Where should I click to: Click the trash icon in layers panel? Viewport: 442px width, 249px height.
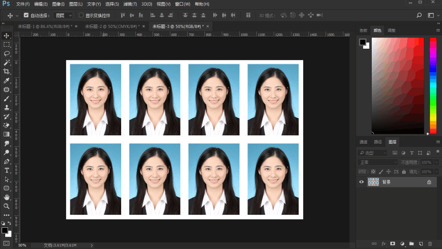click(x=430, y=243)
